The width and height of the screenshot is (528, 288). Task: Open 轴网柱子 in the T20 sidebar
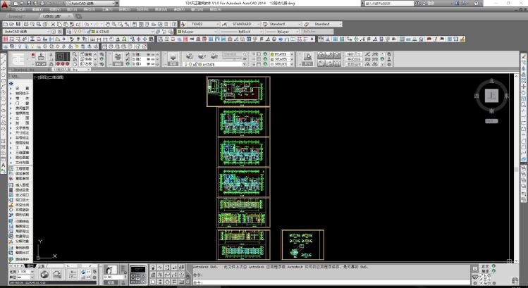point(23,92)
